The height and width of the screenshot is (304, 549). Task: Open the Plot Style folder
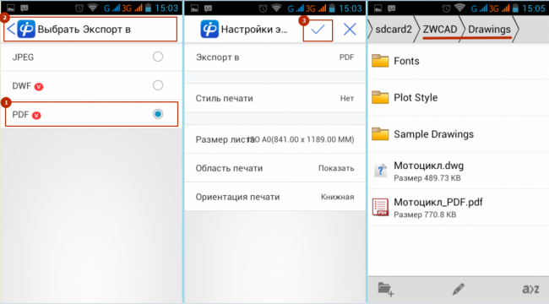(459, 97)
